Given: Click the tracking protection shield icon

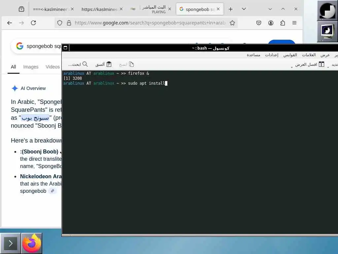Looking at the screenshot, I should pos(60,23).
